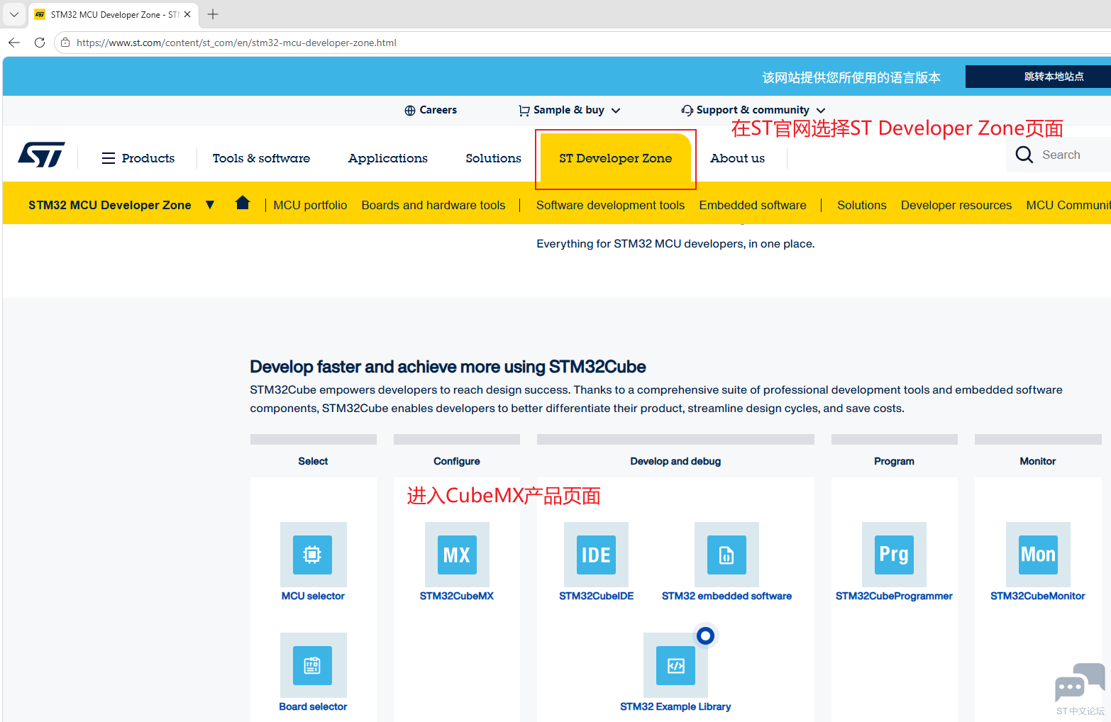Open the Products menu label
This screenshot has height=722, width=1111.
148,158
